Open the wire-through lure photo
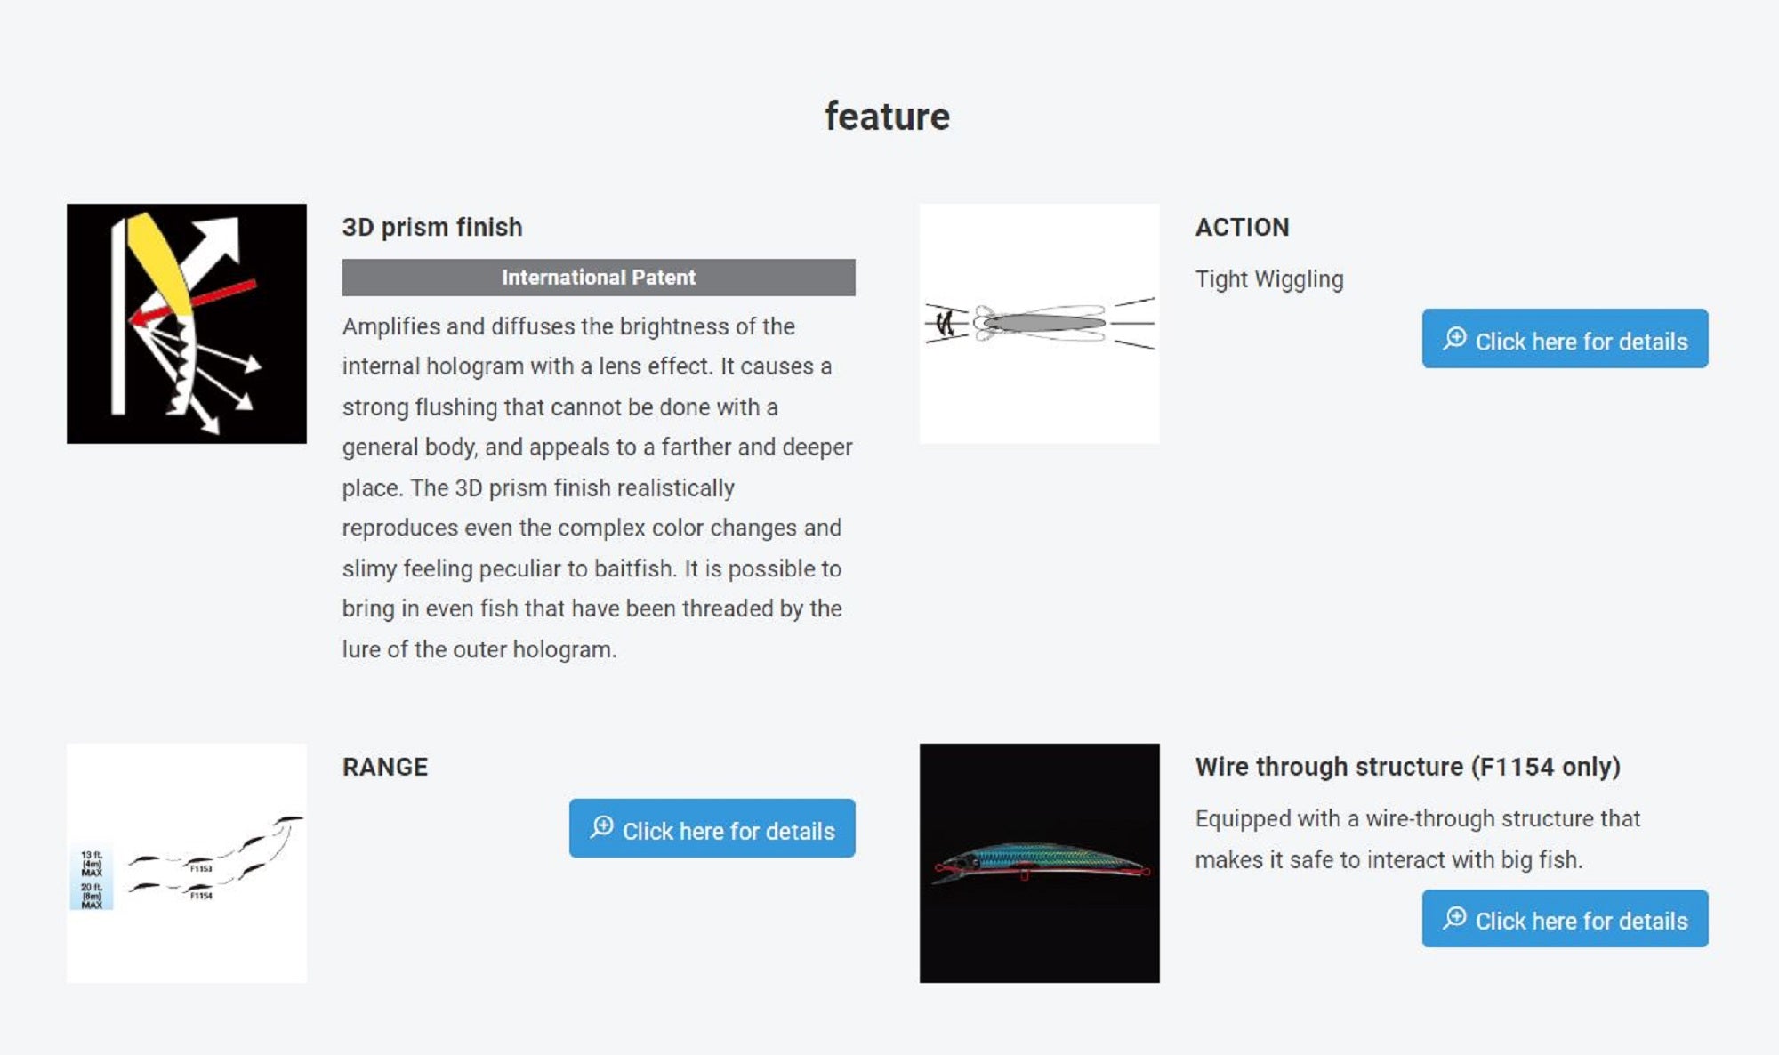This screenshot has height=1055, width=1779. (x=1039, y=863)
